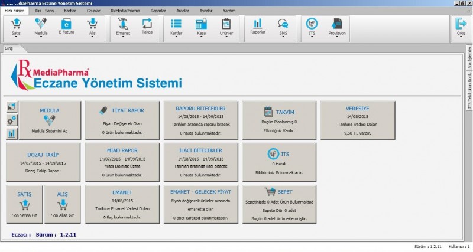
Task: Select the Giriş document tab
Action: (9, 47)
